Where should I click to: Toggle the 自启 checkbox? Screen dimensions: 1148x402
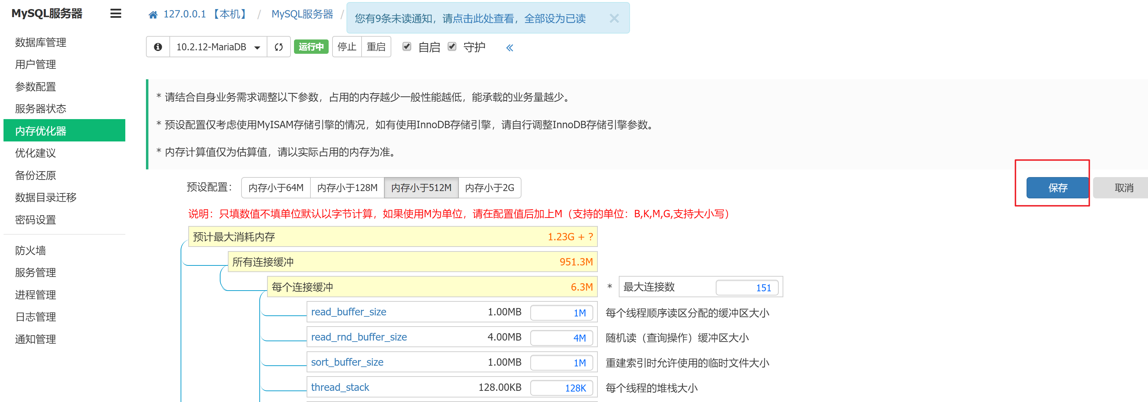point(406,46)
